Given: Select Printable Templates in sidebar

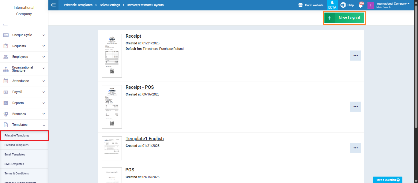Looking at the screenshot, I should (17, 135).
